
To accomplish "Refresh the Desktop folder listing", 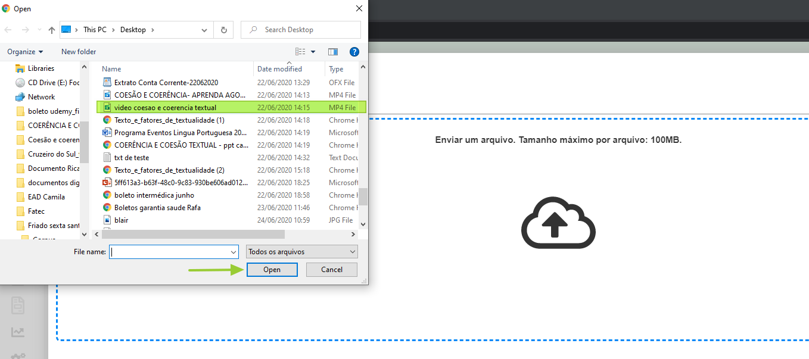I will tap(224, 30).
